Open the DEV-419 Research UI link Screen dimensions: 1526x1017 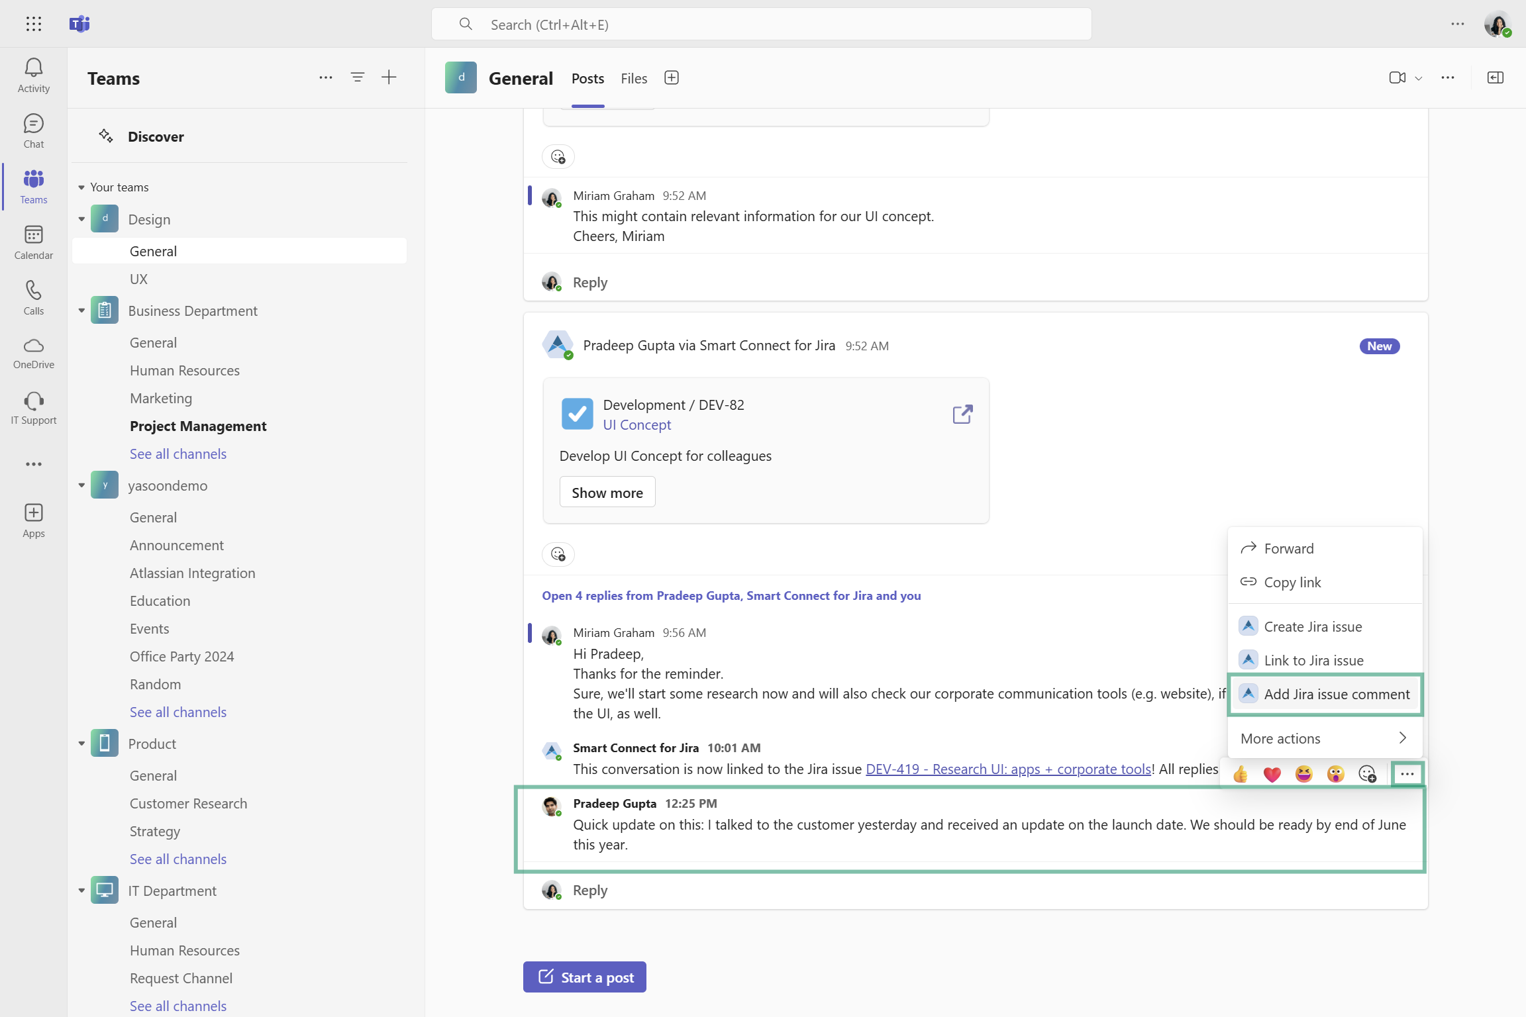[x=1008, y=769]
